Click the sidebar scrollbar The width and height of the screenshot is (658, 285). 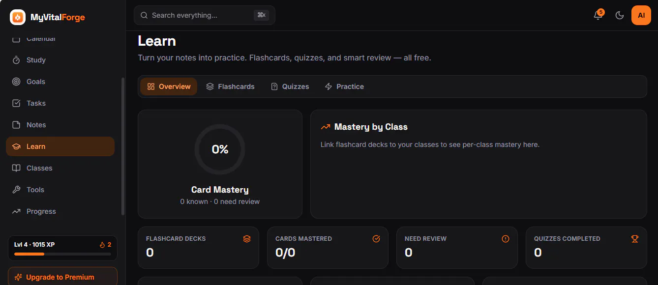pos(123,146)
